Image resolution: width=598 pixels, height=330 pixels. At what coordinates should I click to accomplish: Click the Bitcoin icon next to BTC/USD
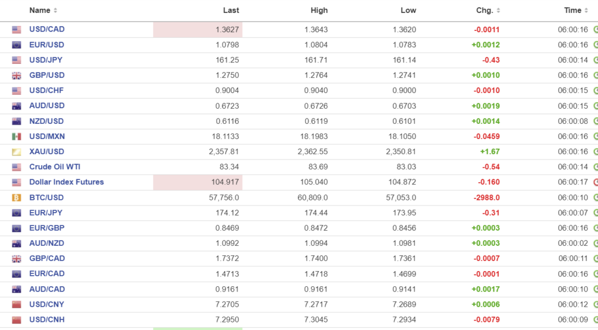point(16,198)
